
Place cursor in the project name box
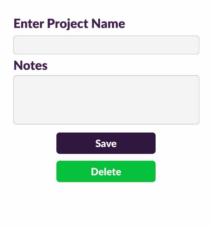[x=106, y=45]
